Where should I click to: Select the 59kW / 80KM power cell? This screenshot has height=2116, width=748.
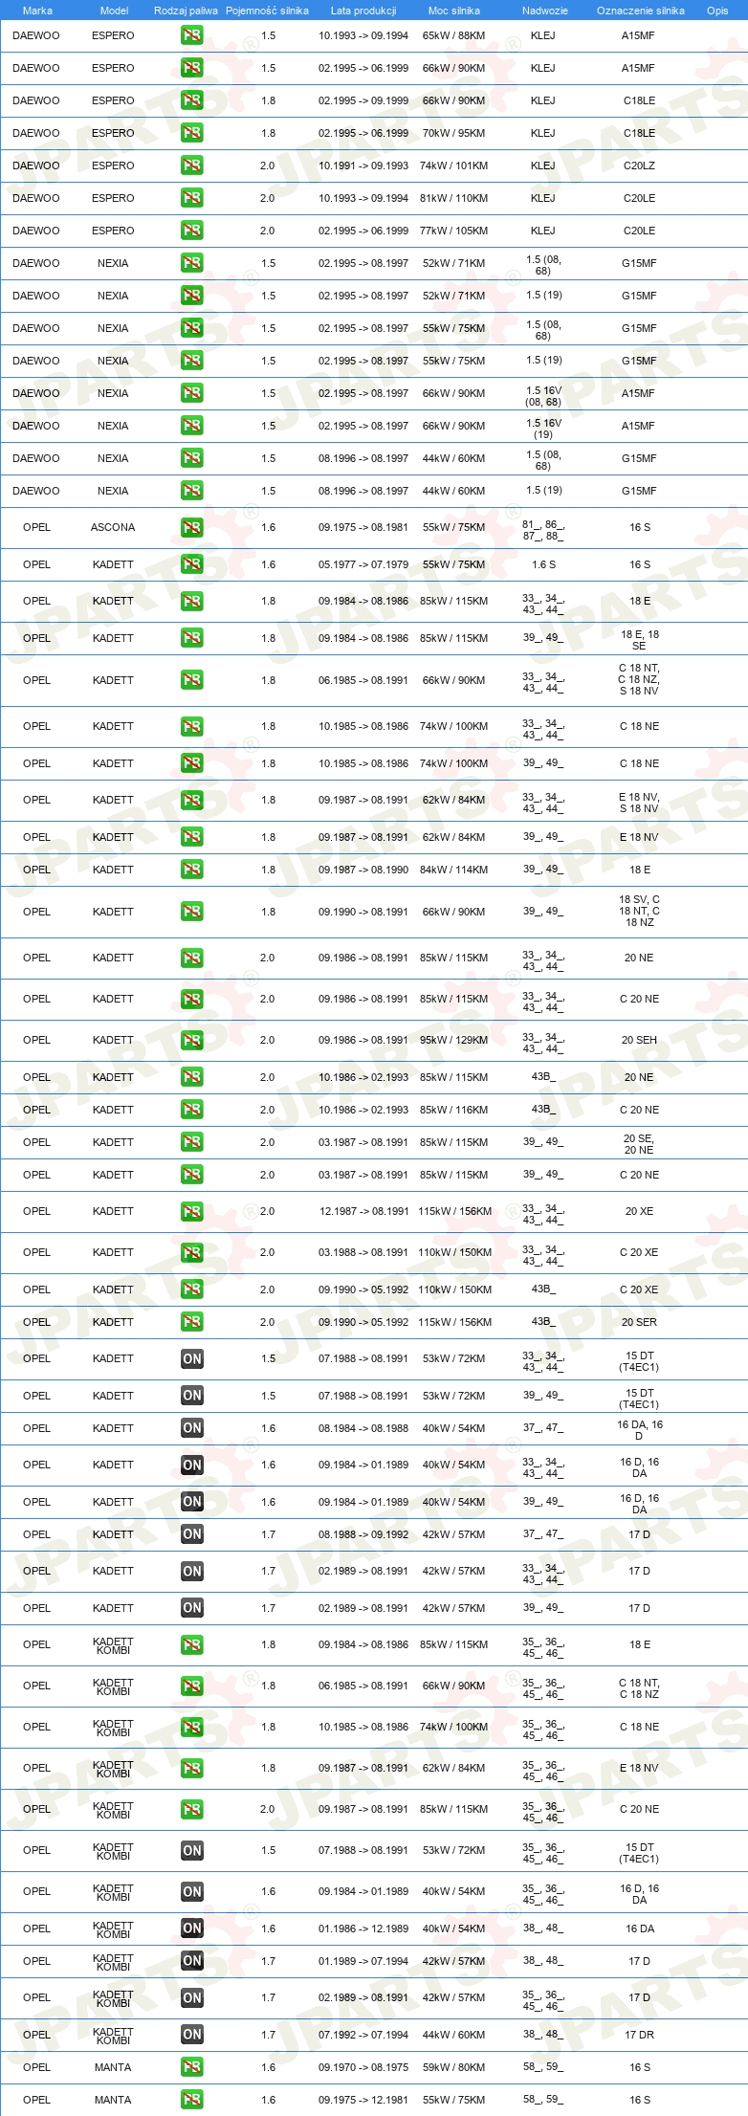click(453, 2067)
